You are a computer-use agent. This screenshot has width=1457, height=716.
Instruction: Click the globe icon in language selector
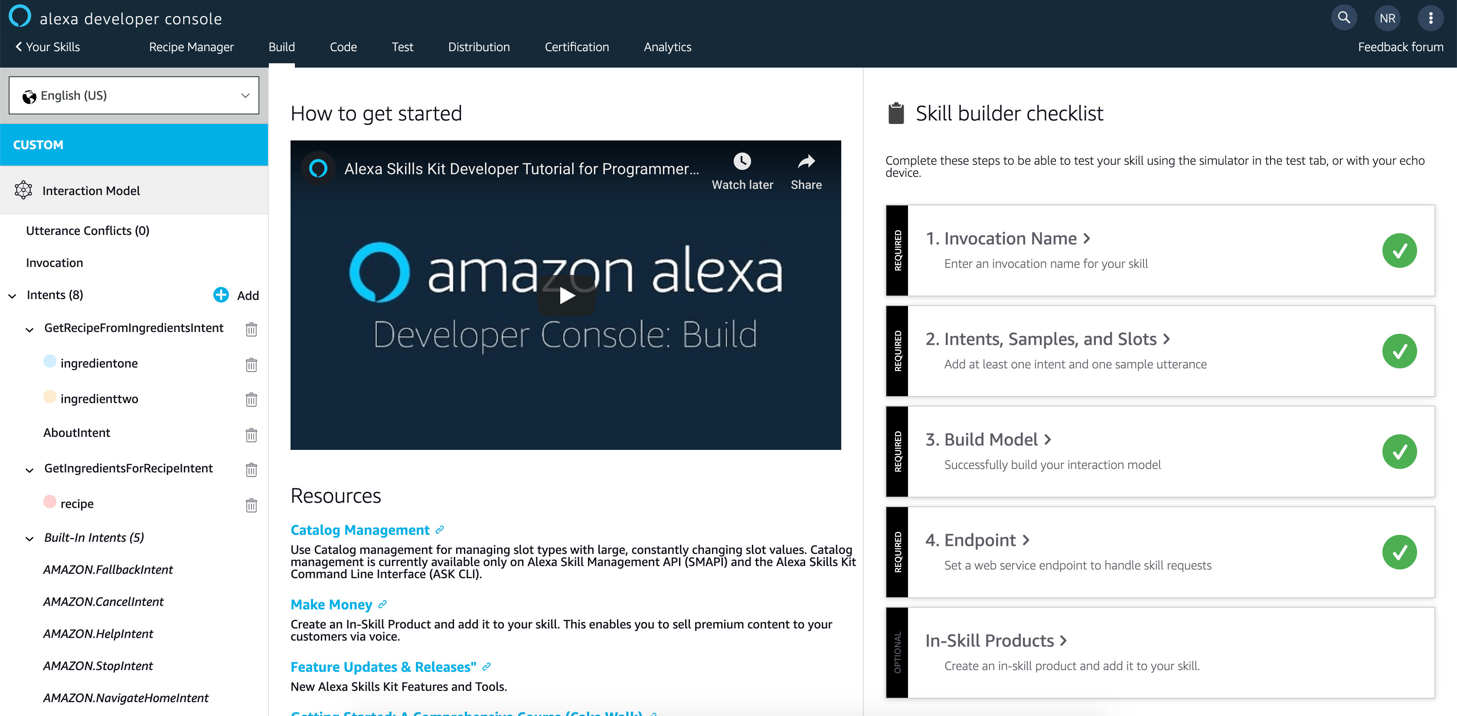tap(29, 97)
